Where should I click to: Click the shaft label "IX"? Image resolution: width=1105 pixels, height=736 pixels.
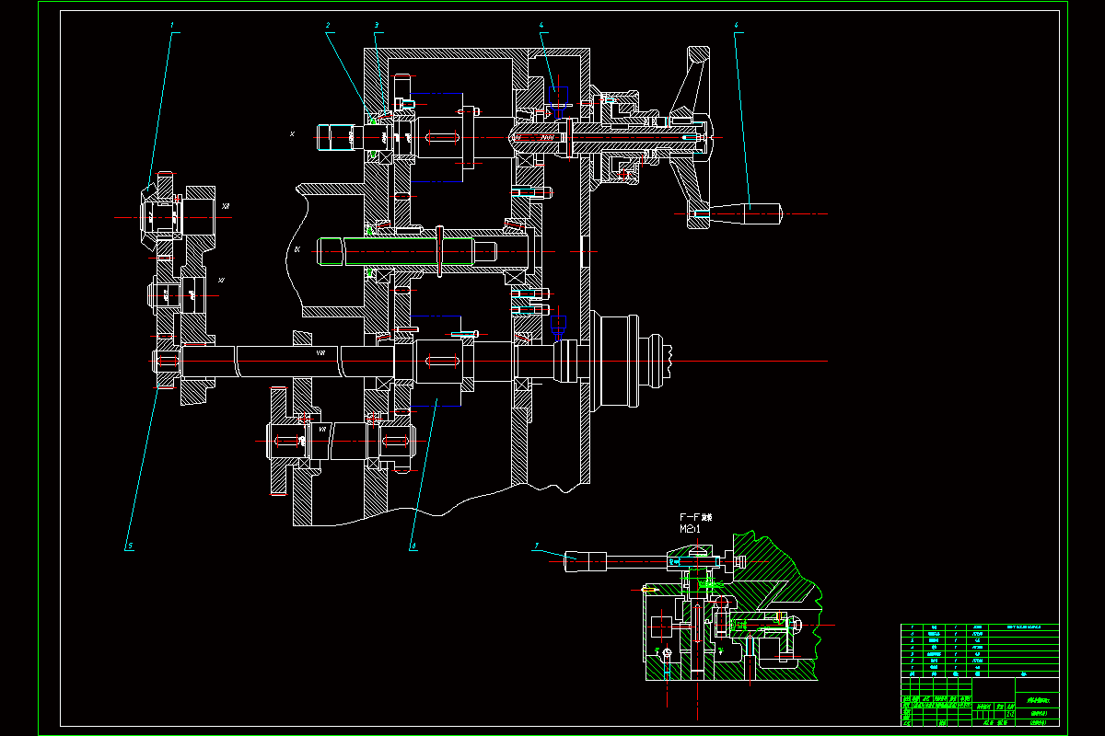(x=297, y=248)
